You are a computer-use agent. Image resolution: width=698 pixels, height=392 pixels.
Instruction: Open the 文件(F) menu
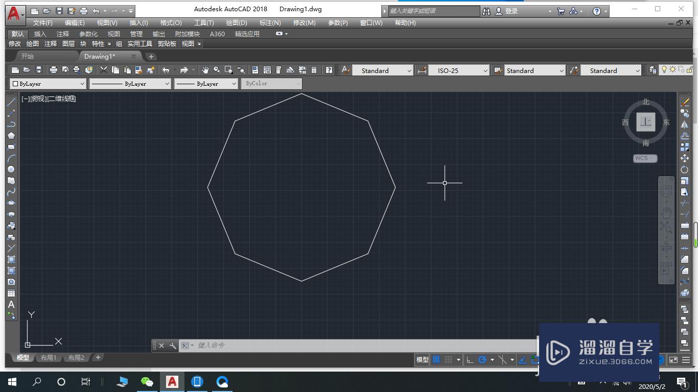coord(43,23)
